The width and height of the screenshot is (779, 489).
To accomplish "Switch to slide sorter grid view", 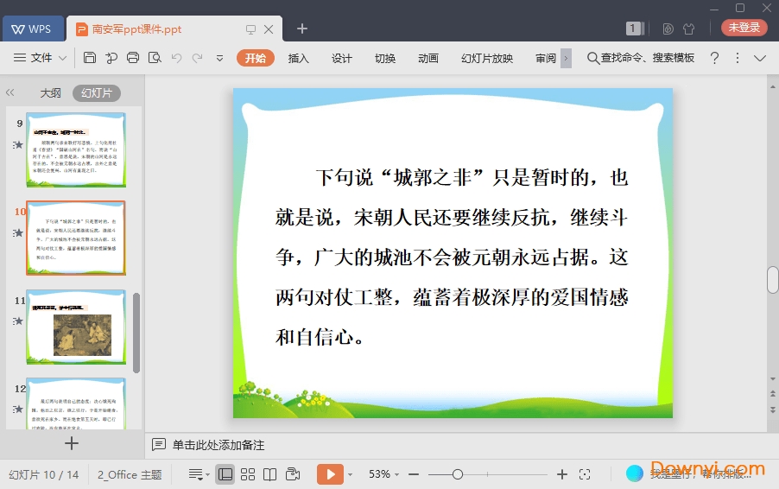I will coord(248,474).
